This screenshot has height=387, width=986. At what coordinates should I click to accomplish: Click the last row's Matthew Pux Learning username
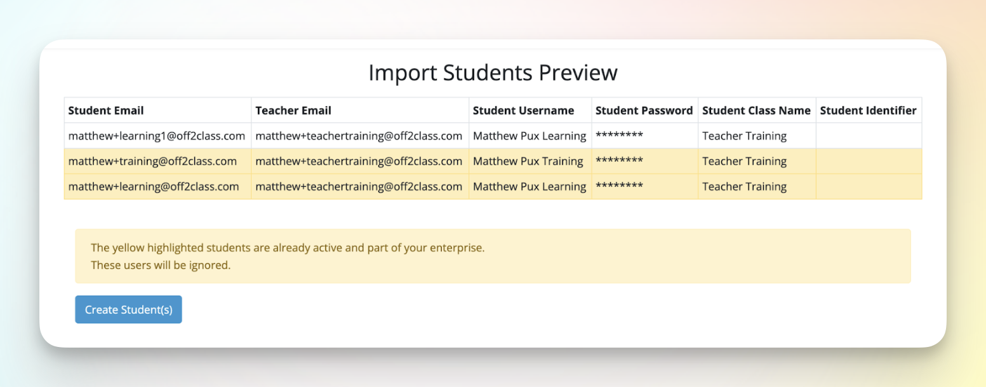tap(530, 187)
